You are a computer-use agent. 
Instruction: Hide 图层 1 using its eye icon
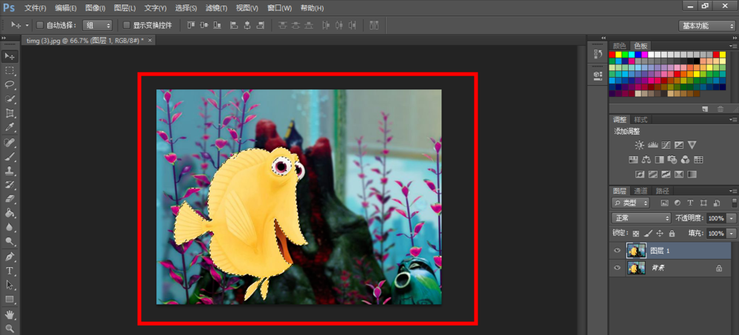pyautogui.click(x=618, y=251)
